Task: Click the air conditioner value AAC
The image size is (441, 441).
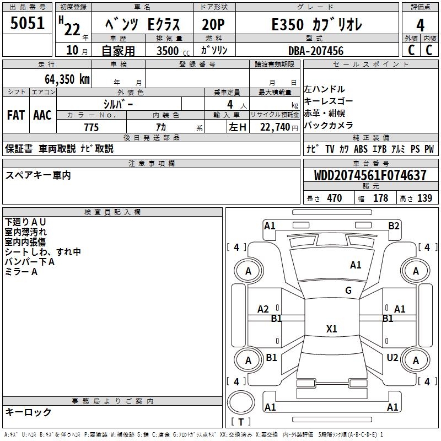Action: pyautogui.click(x=42, y=115)
